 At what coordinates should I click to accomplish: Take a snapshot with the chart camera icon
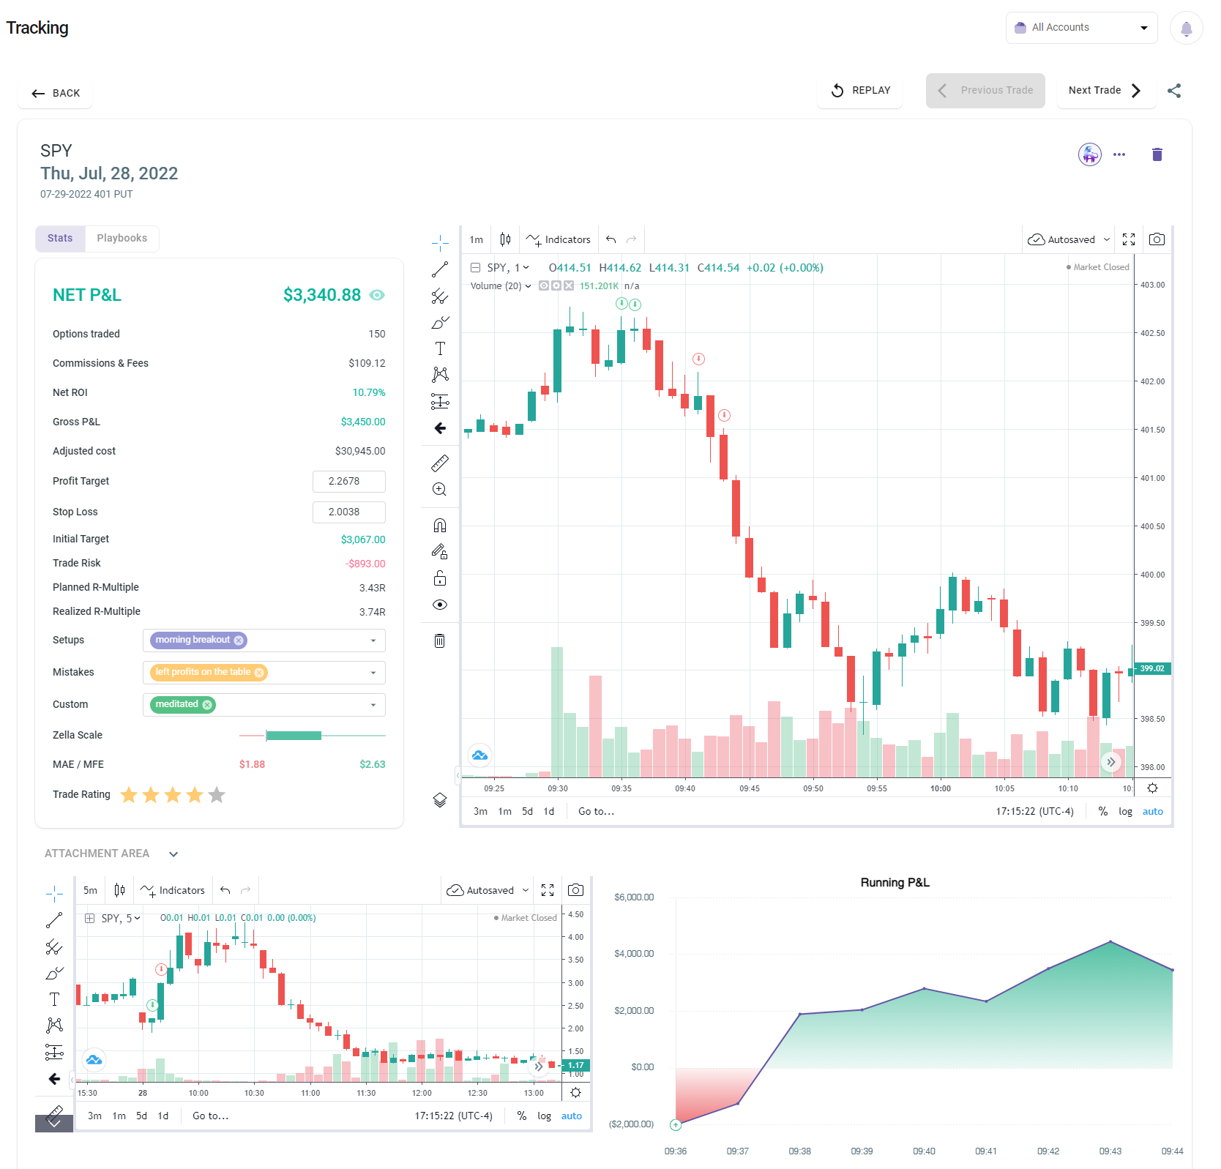pos(1157,239)
